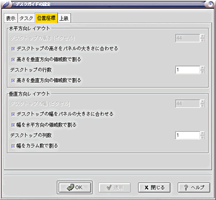Screen dimensions: 216x200
Task: Open the タスク tab
Action: (x=26, y=18)
